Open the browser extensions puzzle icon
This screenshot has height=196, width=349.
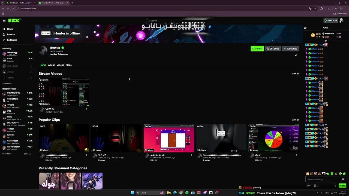tap(321, 9)
